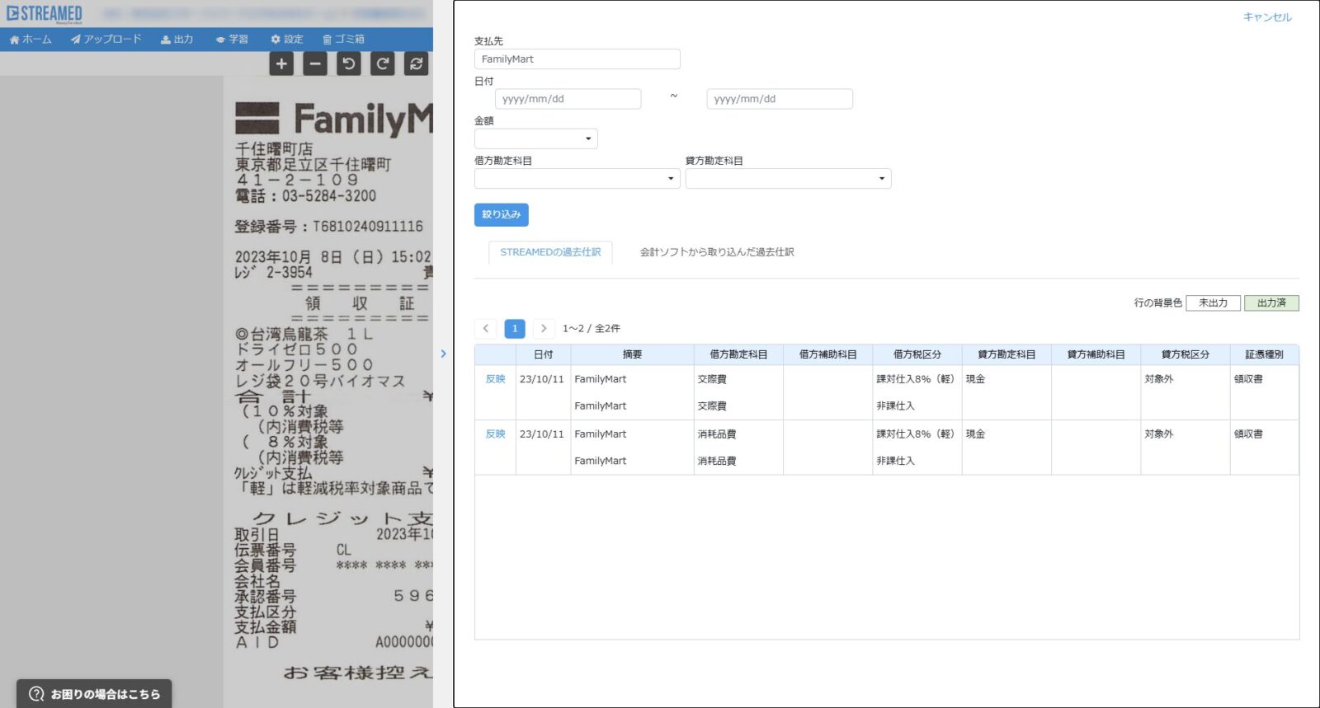Expand the 借方勘定科目 combo box
The width and height of the screenshot is (1320, 708).
577,179
